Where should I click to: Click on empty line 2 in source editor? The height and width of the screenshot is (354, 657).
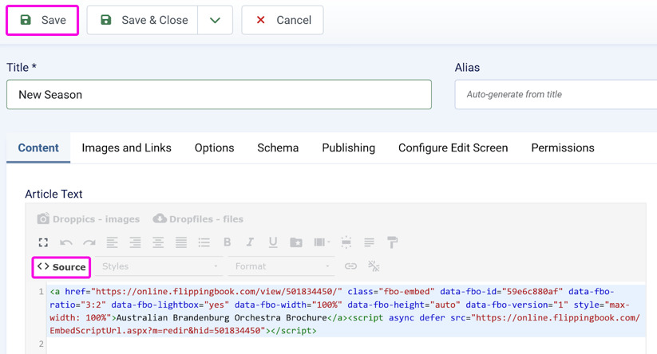346,344
